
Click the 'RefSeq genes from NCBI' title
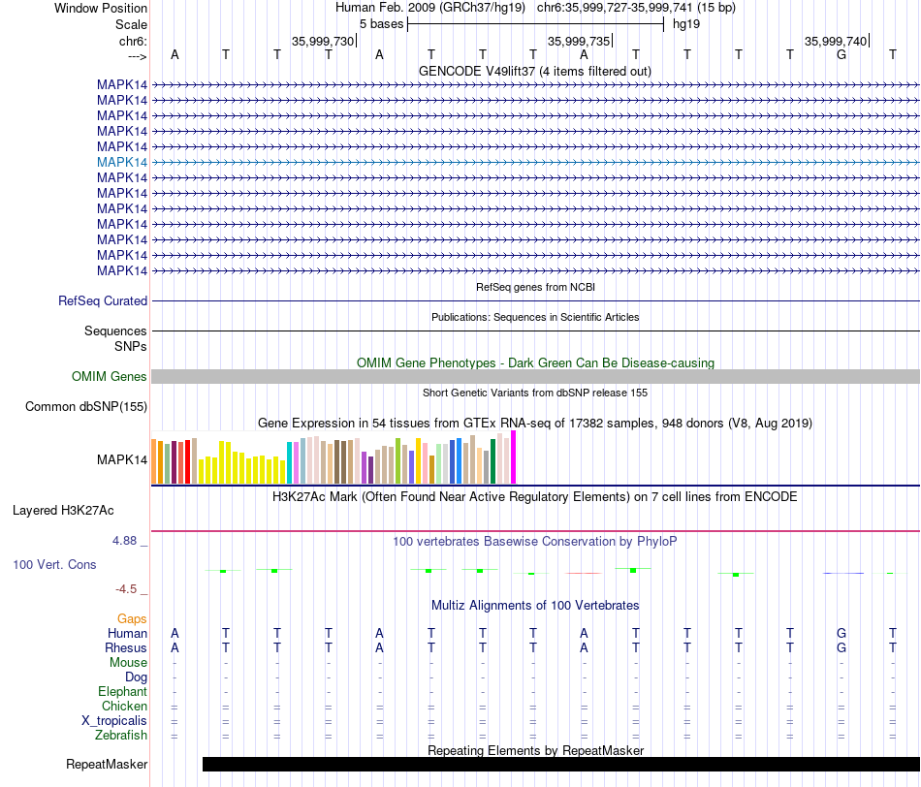tap(536, 287)
